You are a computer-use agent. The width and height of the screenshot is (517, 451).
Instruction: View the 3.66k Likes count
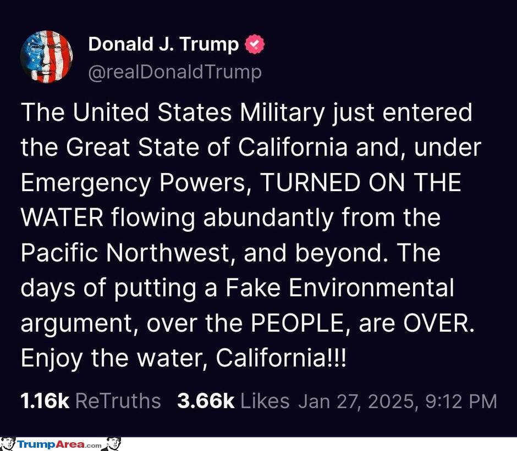point(206,401)
